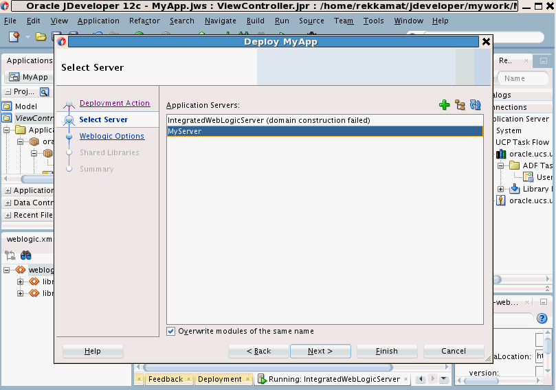The height and width of the screenshot is (390, 556).
Task: Click the Name search field in the Resources panel
Action: pyautogui.click(x=523, y=78)
